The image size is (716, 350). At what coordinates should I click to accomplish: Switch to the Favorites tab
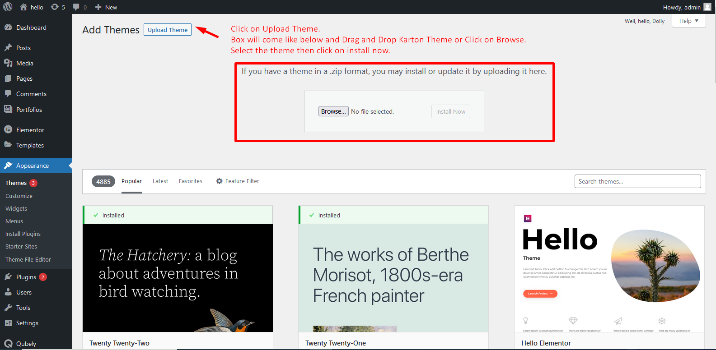pos(190,181)
